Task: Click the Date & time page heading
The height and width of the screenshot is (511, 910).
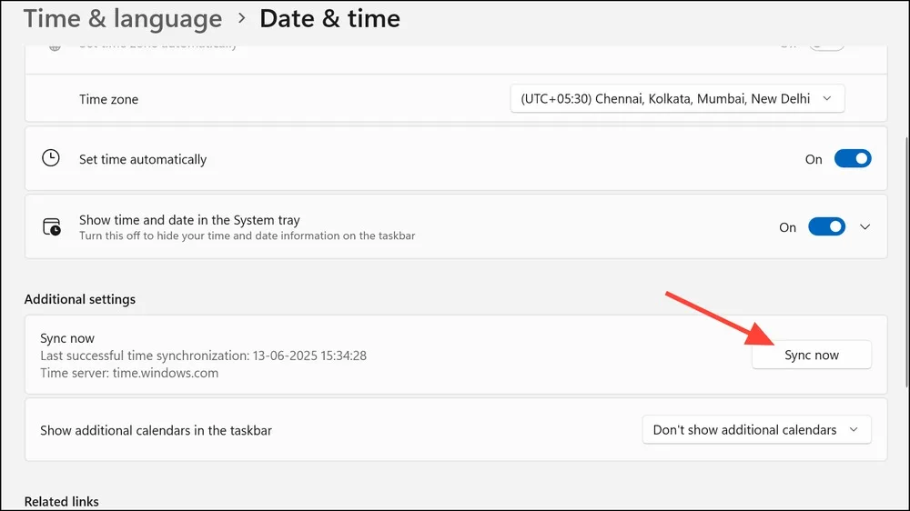Action: coord(329,18)
